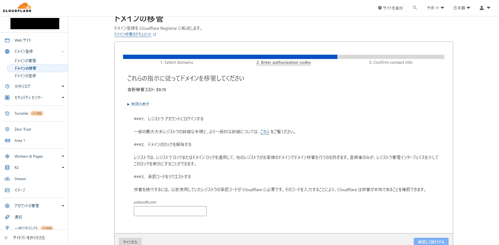Click the text ###3. 承認コードをリクエストする
This screenshot has height=245, width=499.
coord(162,177)
